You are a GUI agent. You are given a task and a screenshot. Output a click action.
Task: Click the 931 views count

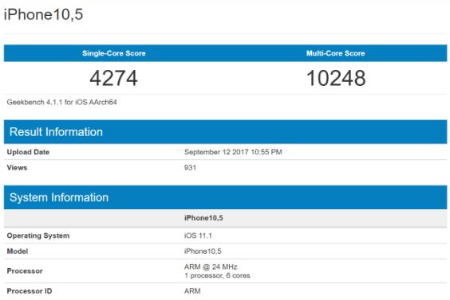coord(190,168)
